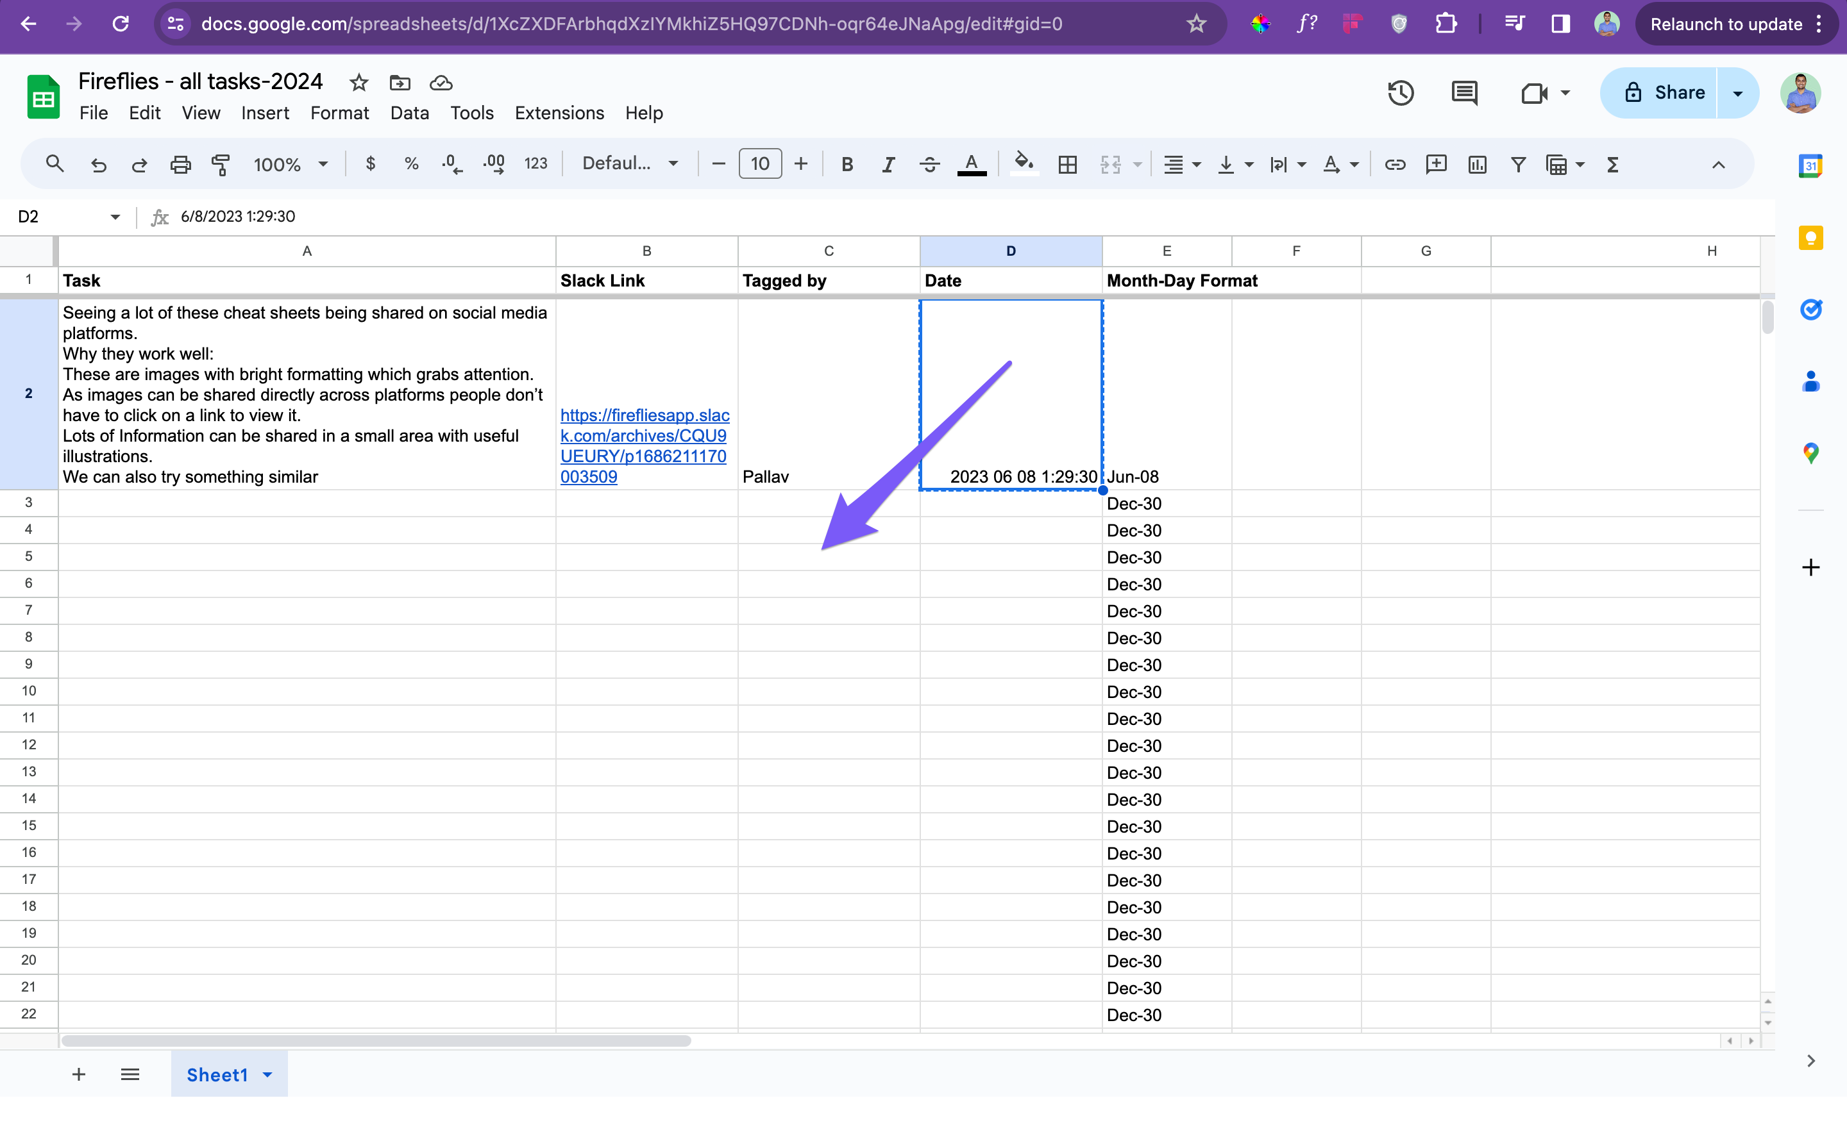Expand the font size dropdown
The height and width of the screenshot is (1123, 1847).
coord(759,165)
